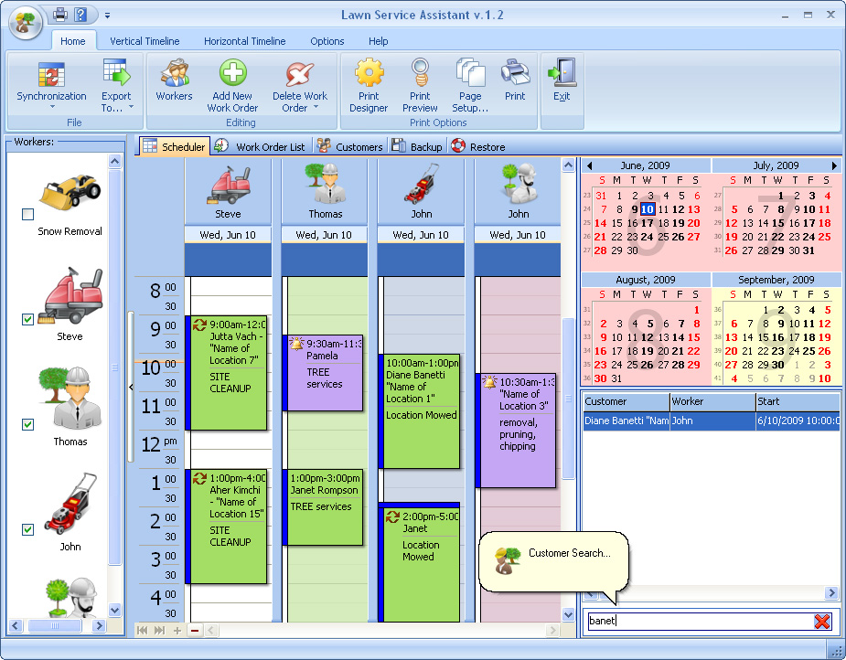Go to next month in calendar
Screen dimensions: 846x660
[x=834, y=165]
